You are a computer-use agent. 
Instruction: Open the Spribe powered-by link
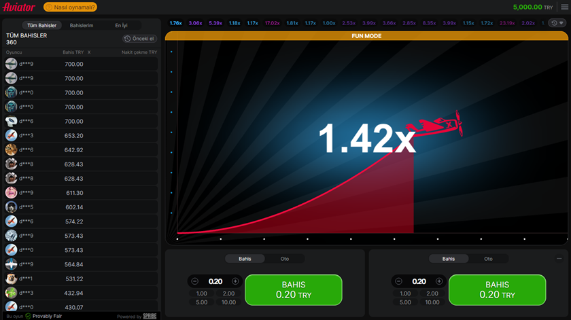coord(150,316)
